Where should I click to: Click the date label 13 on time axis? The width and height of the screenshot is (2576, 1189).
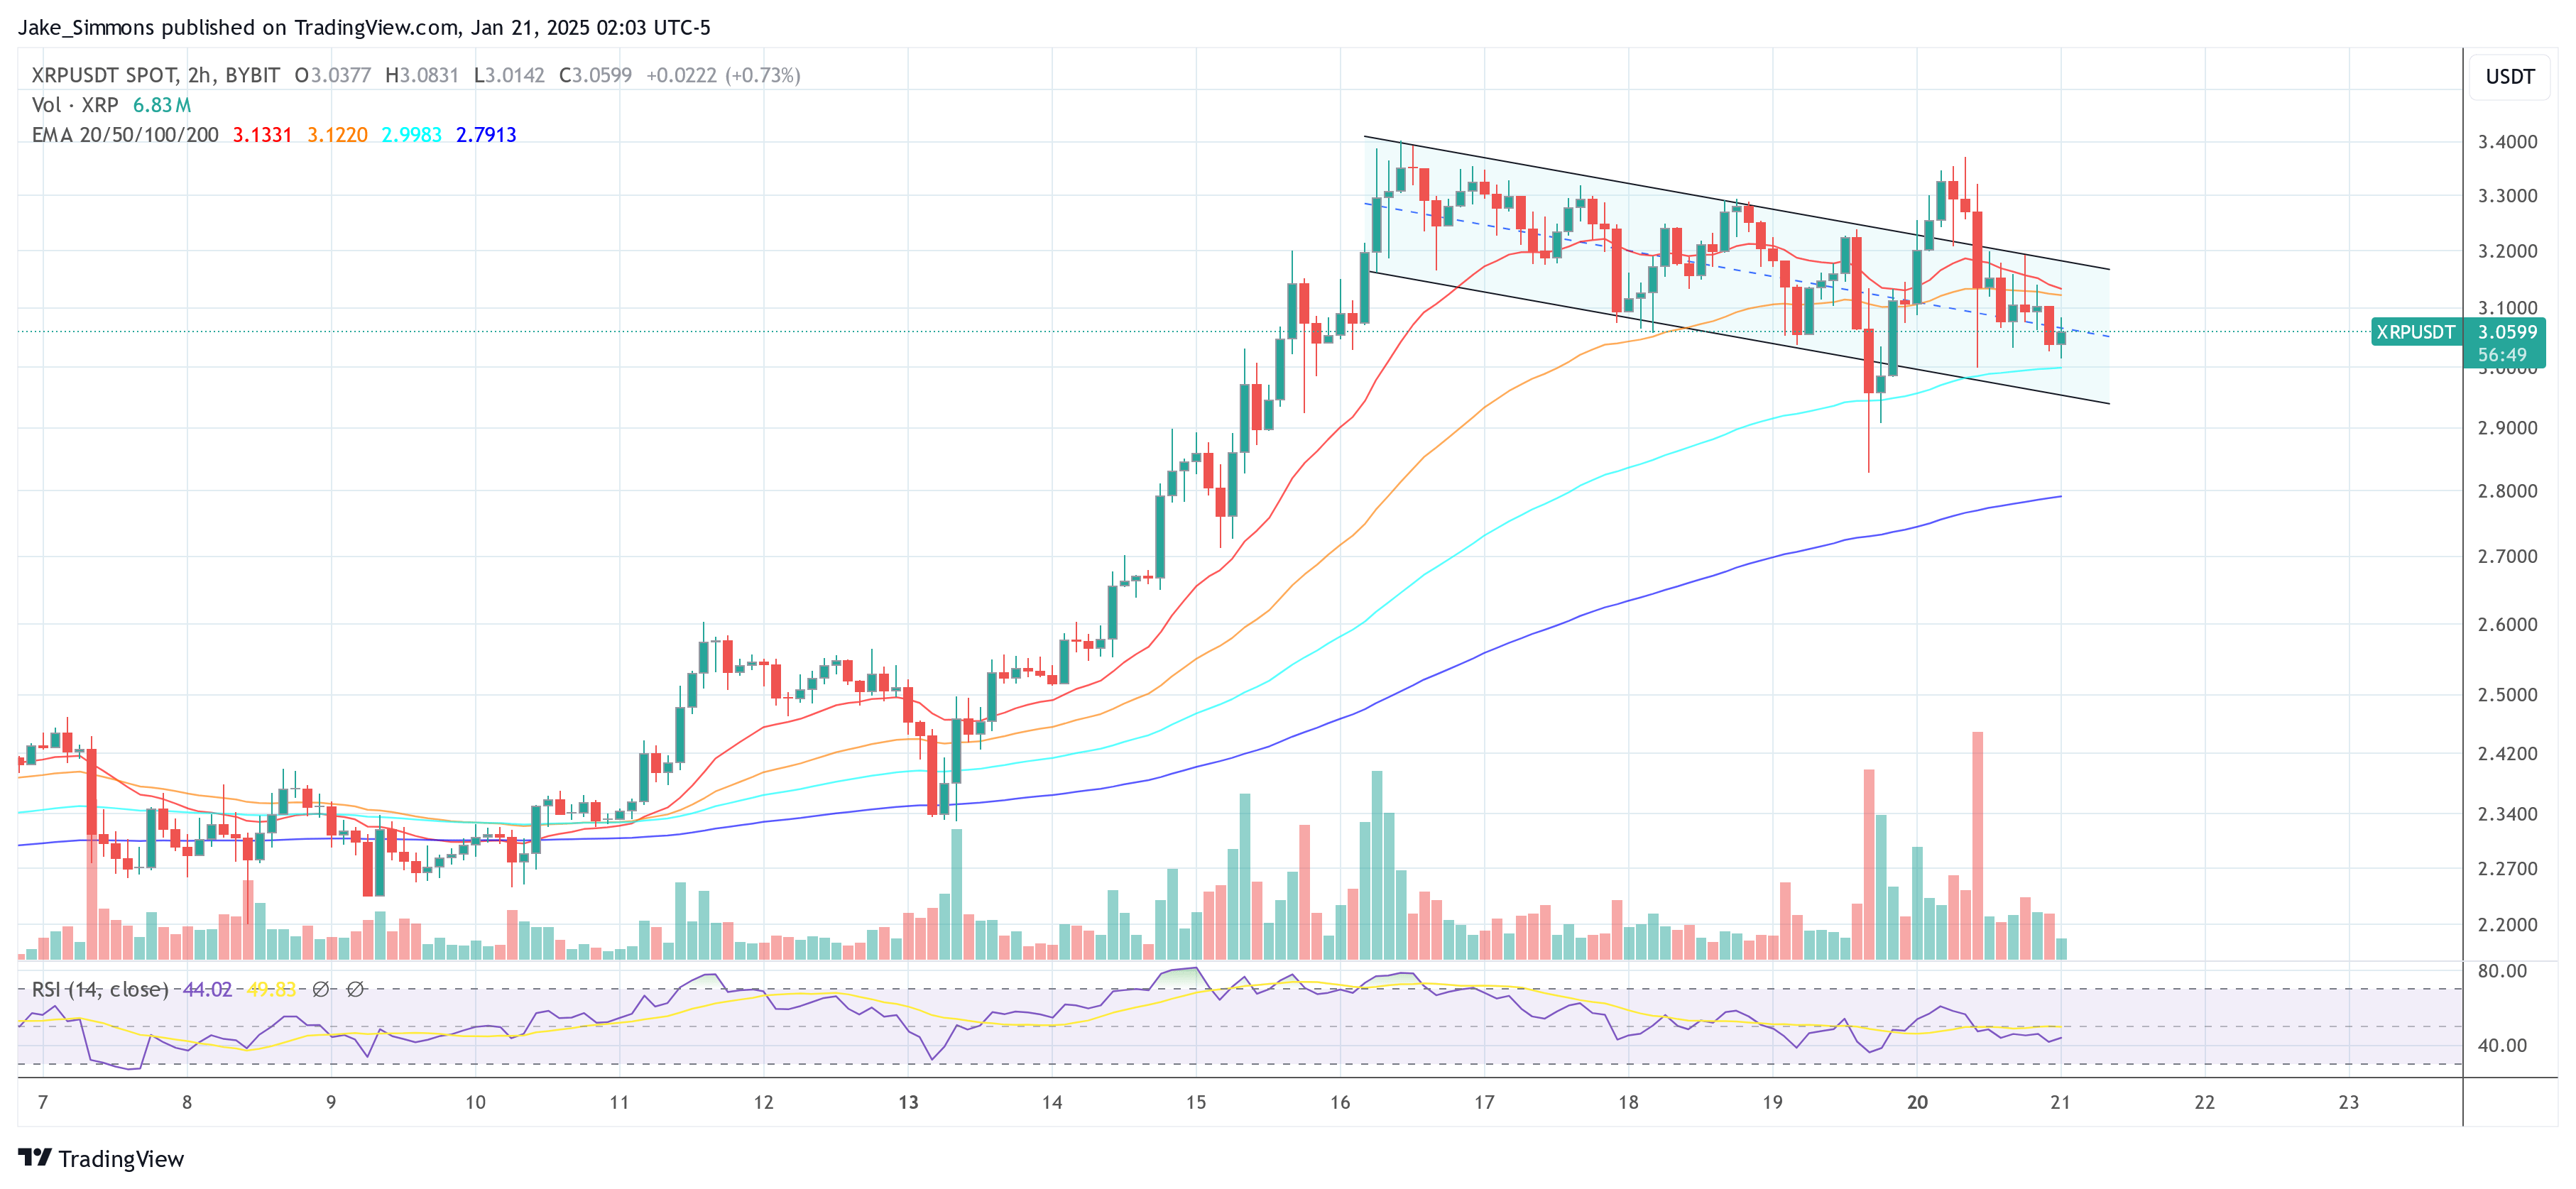[908, 1102]
